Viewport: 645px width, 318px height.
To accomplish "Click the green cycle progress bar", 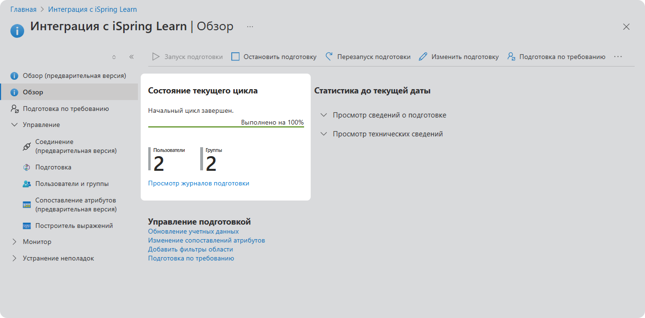I will coord(226,127).
